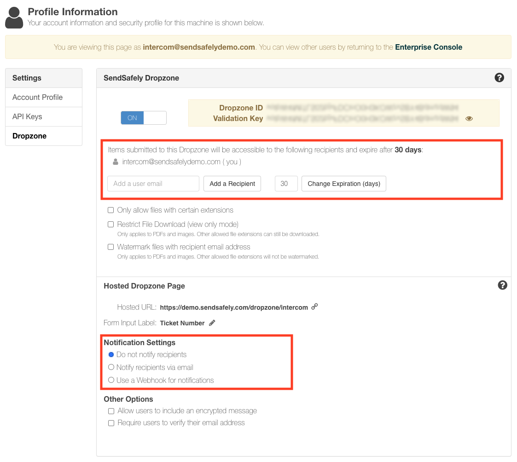Image resolution: width=517 pixels, height=462 pixels.
Task: Enable Watermark files with recipient email
Action: [x=110, y=247]
